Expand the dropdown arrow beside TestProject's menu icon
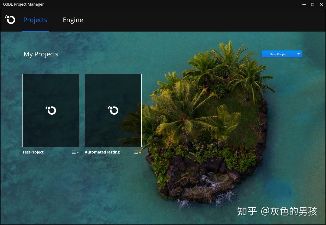 pos(77,153)
